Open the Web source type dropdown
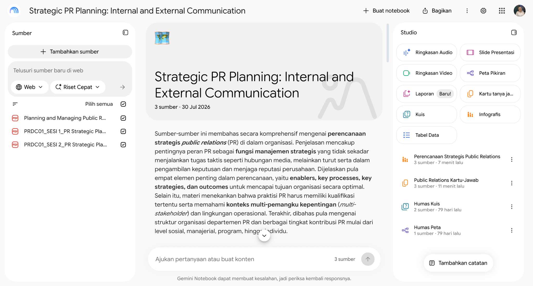This screenshot has width=533, height=286. (x=29, y=87)
